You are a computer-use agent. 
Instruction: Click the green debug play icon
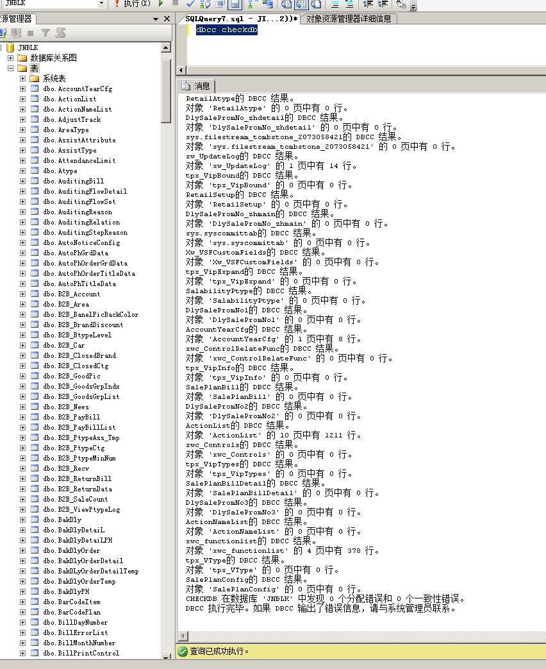coord(161,3)
